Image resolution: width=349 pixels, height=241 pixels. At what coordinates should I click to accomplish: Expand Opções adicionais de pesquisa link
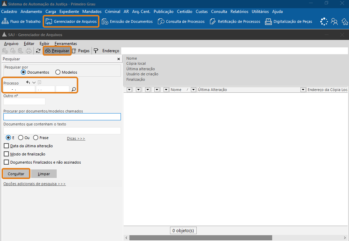click(x=34, y=184)
